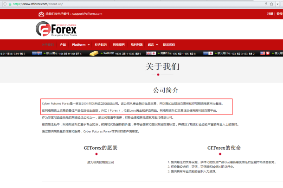Click the green padlock security icon
The image size is (283, 188).
coord(10,4)
